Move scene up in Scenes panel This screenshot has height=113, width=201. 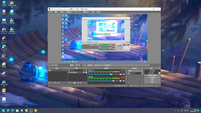(x=55, y=83)
